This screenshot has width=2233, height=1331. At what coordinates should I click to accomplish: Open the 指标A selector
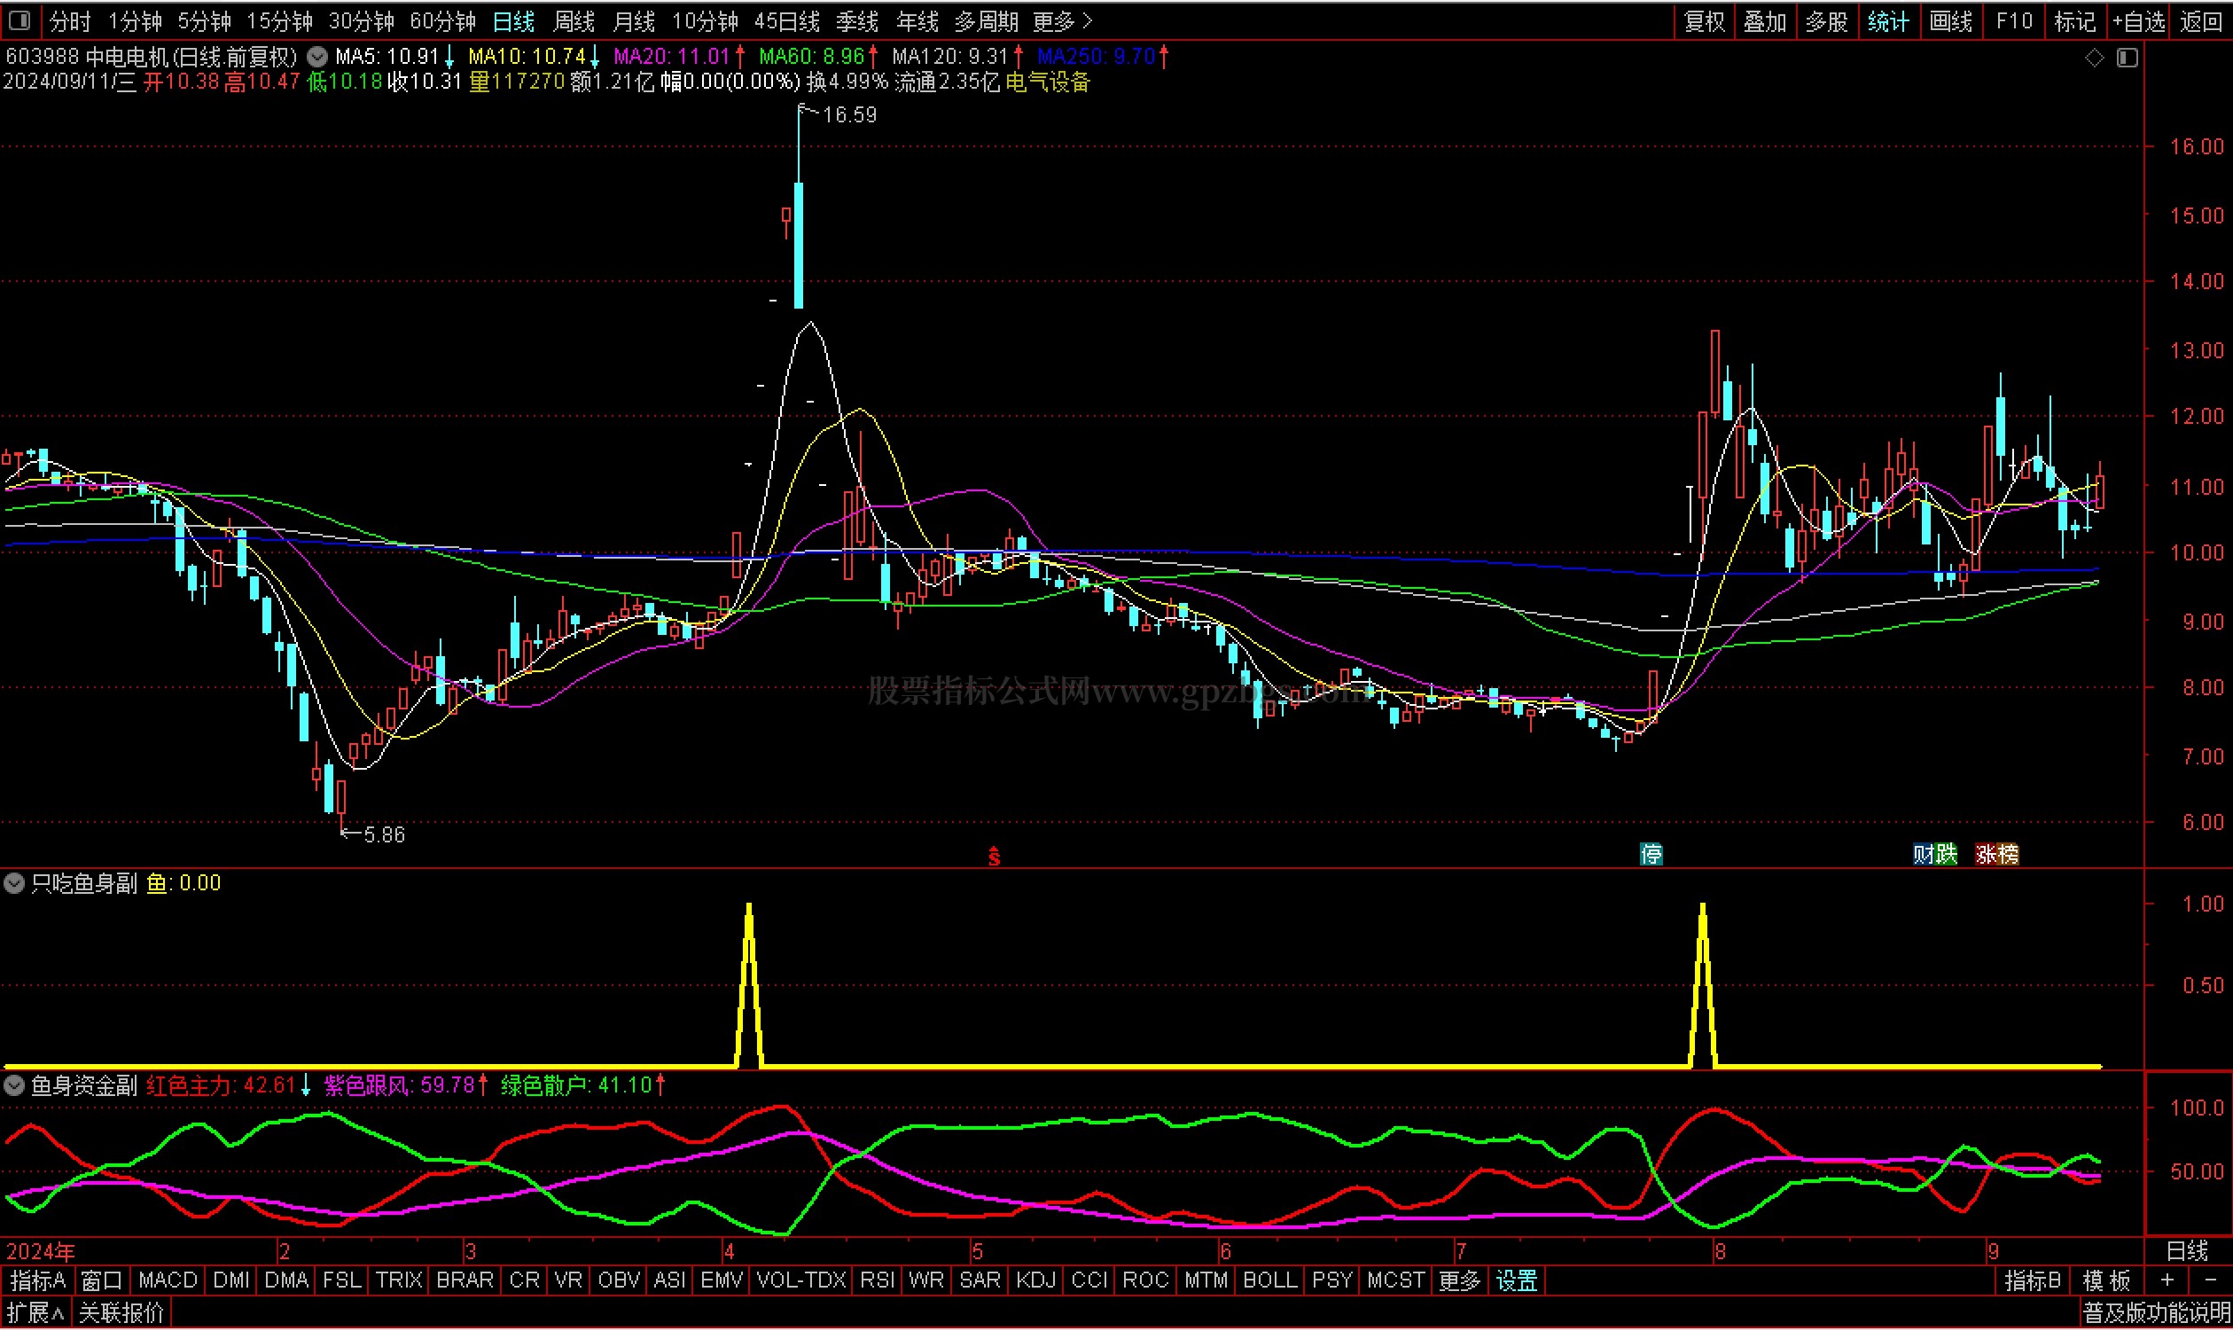(37, 1282)
